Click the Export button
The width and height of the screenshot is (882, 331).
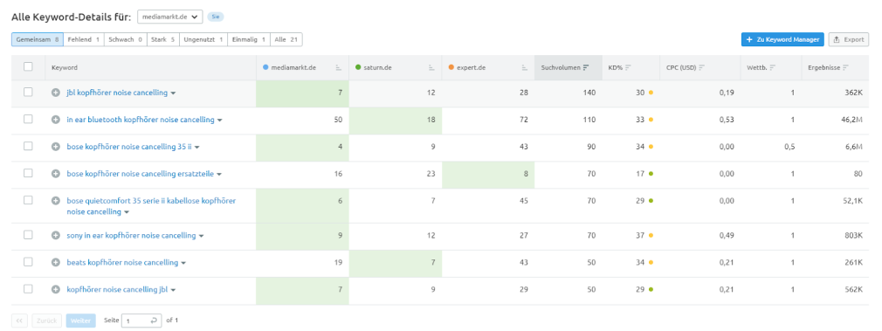click(848, 39)
